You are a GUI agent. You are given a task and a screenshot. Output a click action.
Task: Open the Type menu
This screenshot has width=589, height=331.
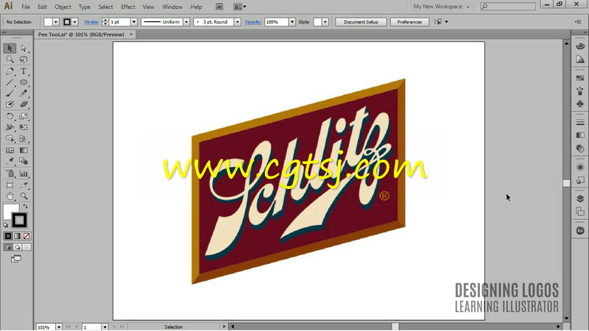pyautogui.click(x=84, y=7)
